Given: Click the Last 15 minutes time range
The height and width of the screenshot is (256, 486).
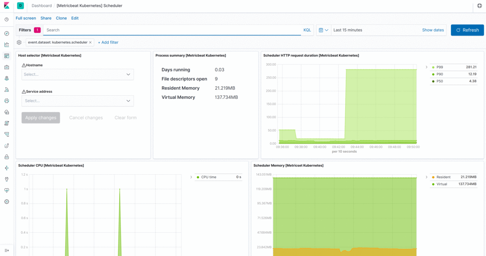Looking at the screenshot, I should pyautogui.click(x=348, y=30).
